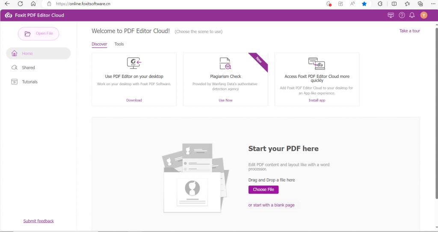
Task: Follow the Take a tour link
Action: tap(409, 31)
